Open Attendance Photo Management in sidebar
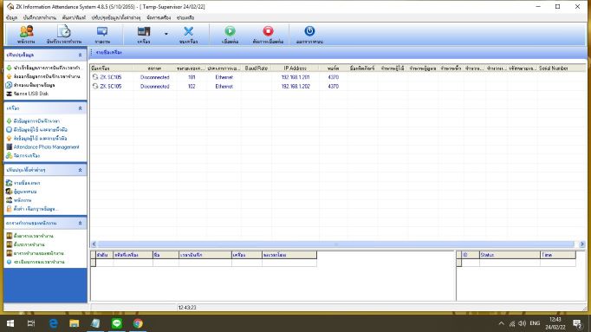This screenshot has height=332, width=591. tap(46, 147)
